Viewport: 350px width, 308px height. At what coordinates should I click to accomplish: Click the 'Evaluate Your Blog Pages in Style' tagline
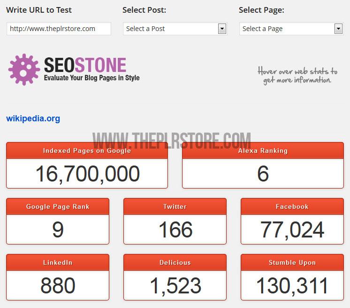(x=92, y=78)
